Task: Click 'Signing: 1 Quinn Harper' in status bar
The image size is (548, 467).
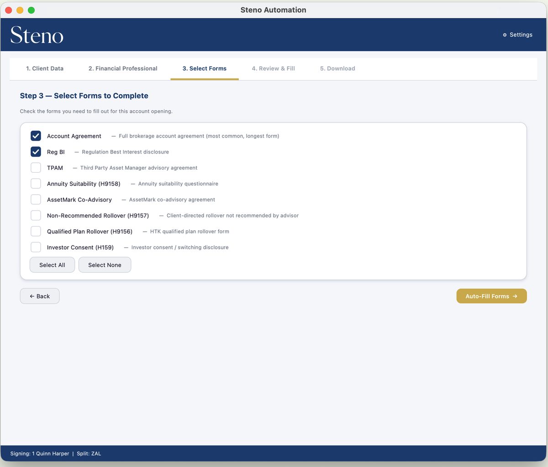Action: click(x=40, y=454)
